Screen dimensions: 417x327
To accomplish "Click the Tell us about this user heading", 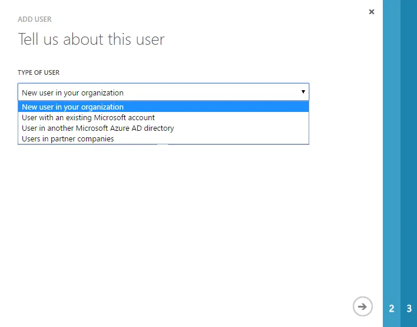I will tap(91, 40).
